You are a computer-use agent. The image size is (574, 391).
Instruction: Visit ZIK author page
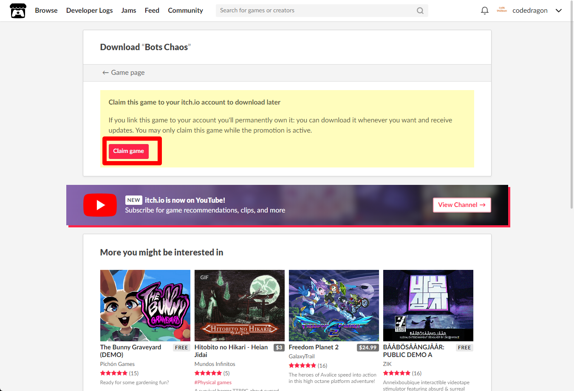coord(387,364)
